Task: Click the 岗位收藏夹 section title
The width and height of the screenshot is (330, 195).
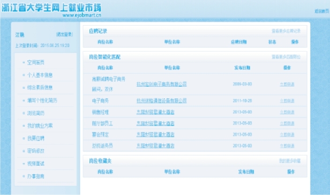Action: tap(100, 161)
